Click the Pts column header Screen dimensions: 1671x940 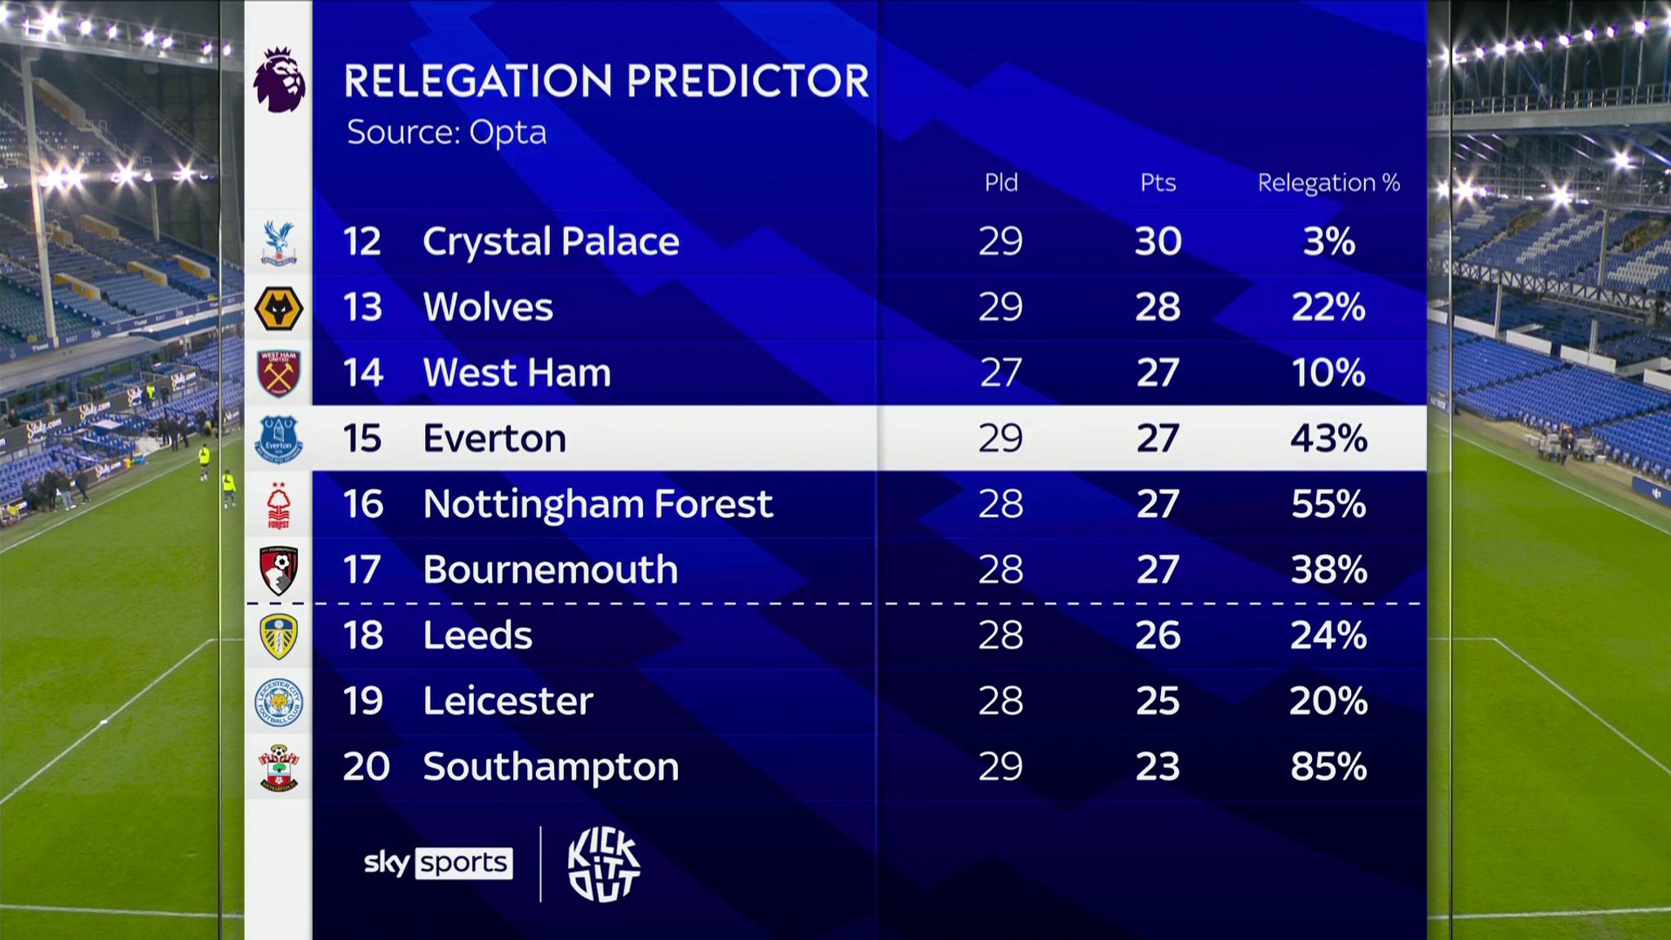1158,183
